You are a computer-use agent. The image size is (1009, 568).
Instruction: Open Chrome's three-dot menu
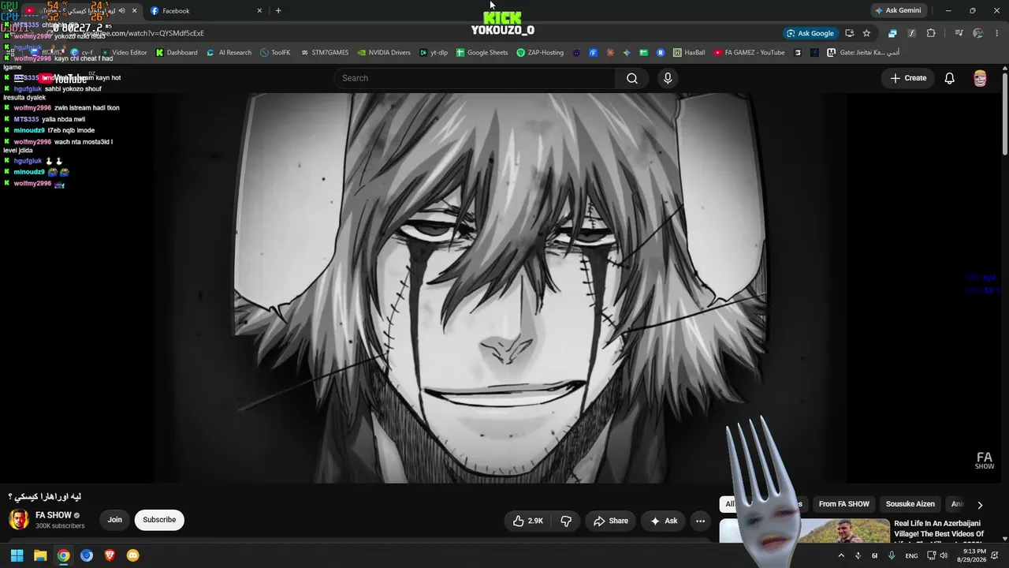997,33
